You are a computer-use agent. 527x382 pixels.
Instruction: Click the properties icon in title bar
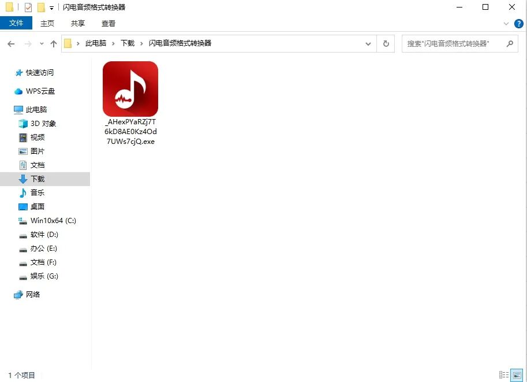tap(28, 7)
